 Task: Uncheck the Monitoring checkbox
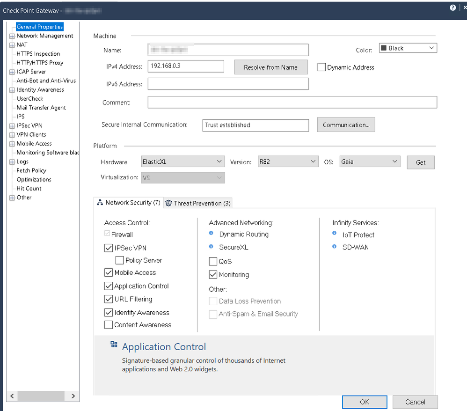point(213,274)
